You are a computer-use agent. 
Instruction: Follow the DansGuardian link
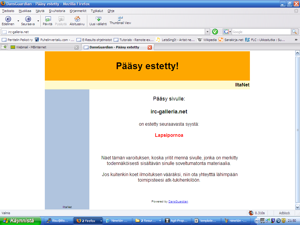pyautogui.click(x=178, y=202)
